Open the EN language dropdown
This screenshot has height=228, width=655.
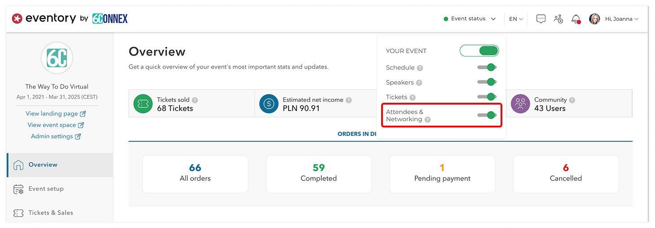(516, 19)
